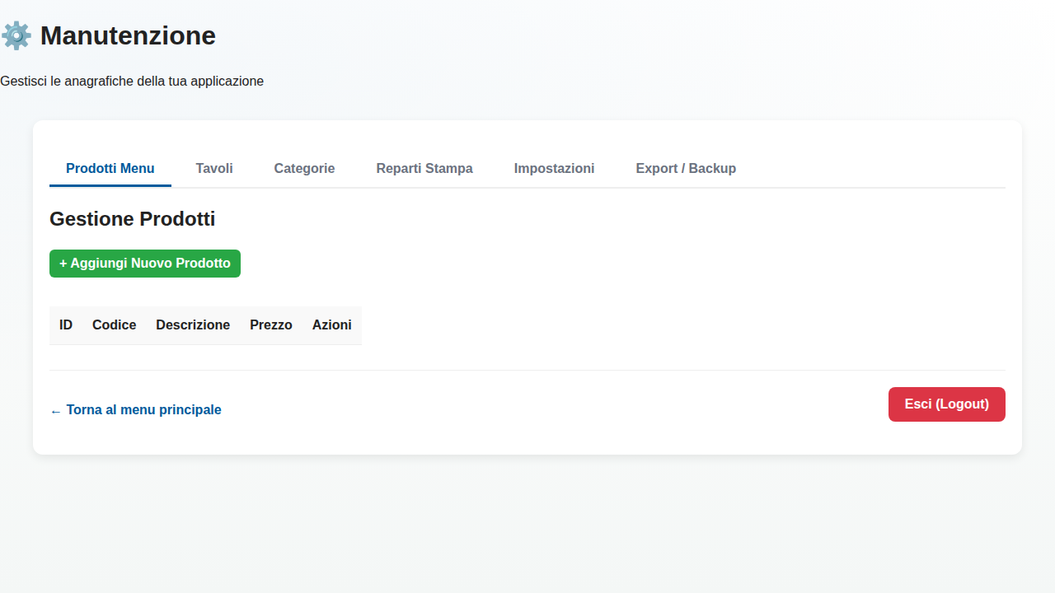The width and height of the screenshot is (1055, 593).
Task: Click the Gestione Prodotti heading
Action: (133, 219)
